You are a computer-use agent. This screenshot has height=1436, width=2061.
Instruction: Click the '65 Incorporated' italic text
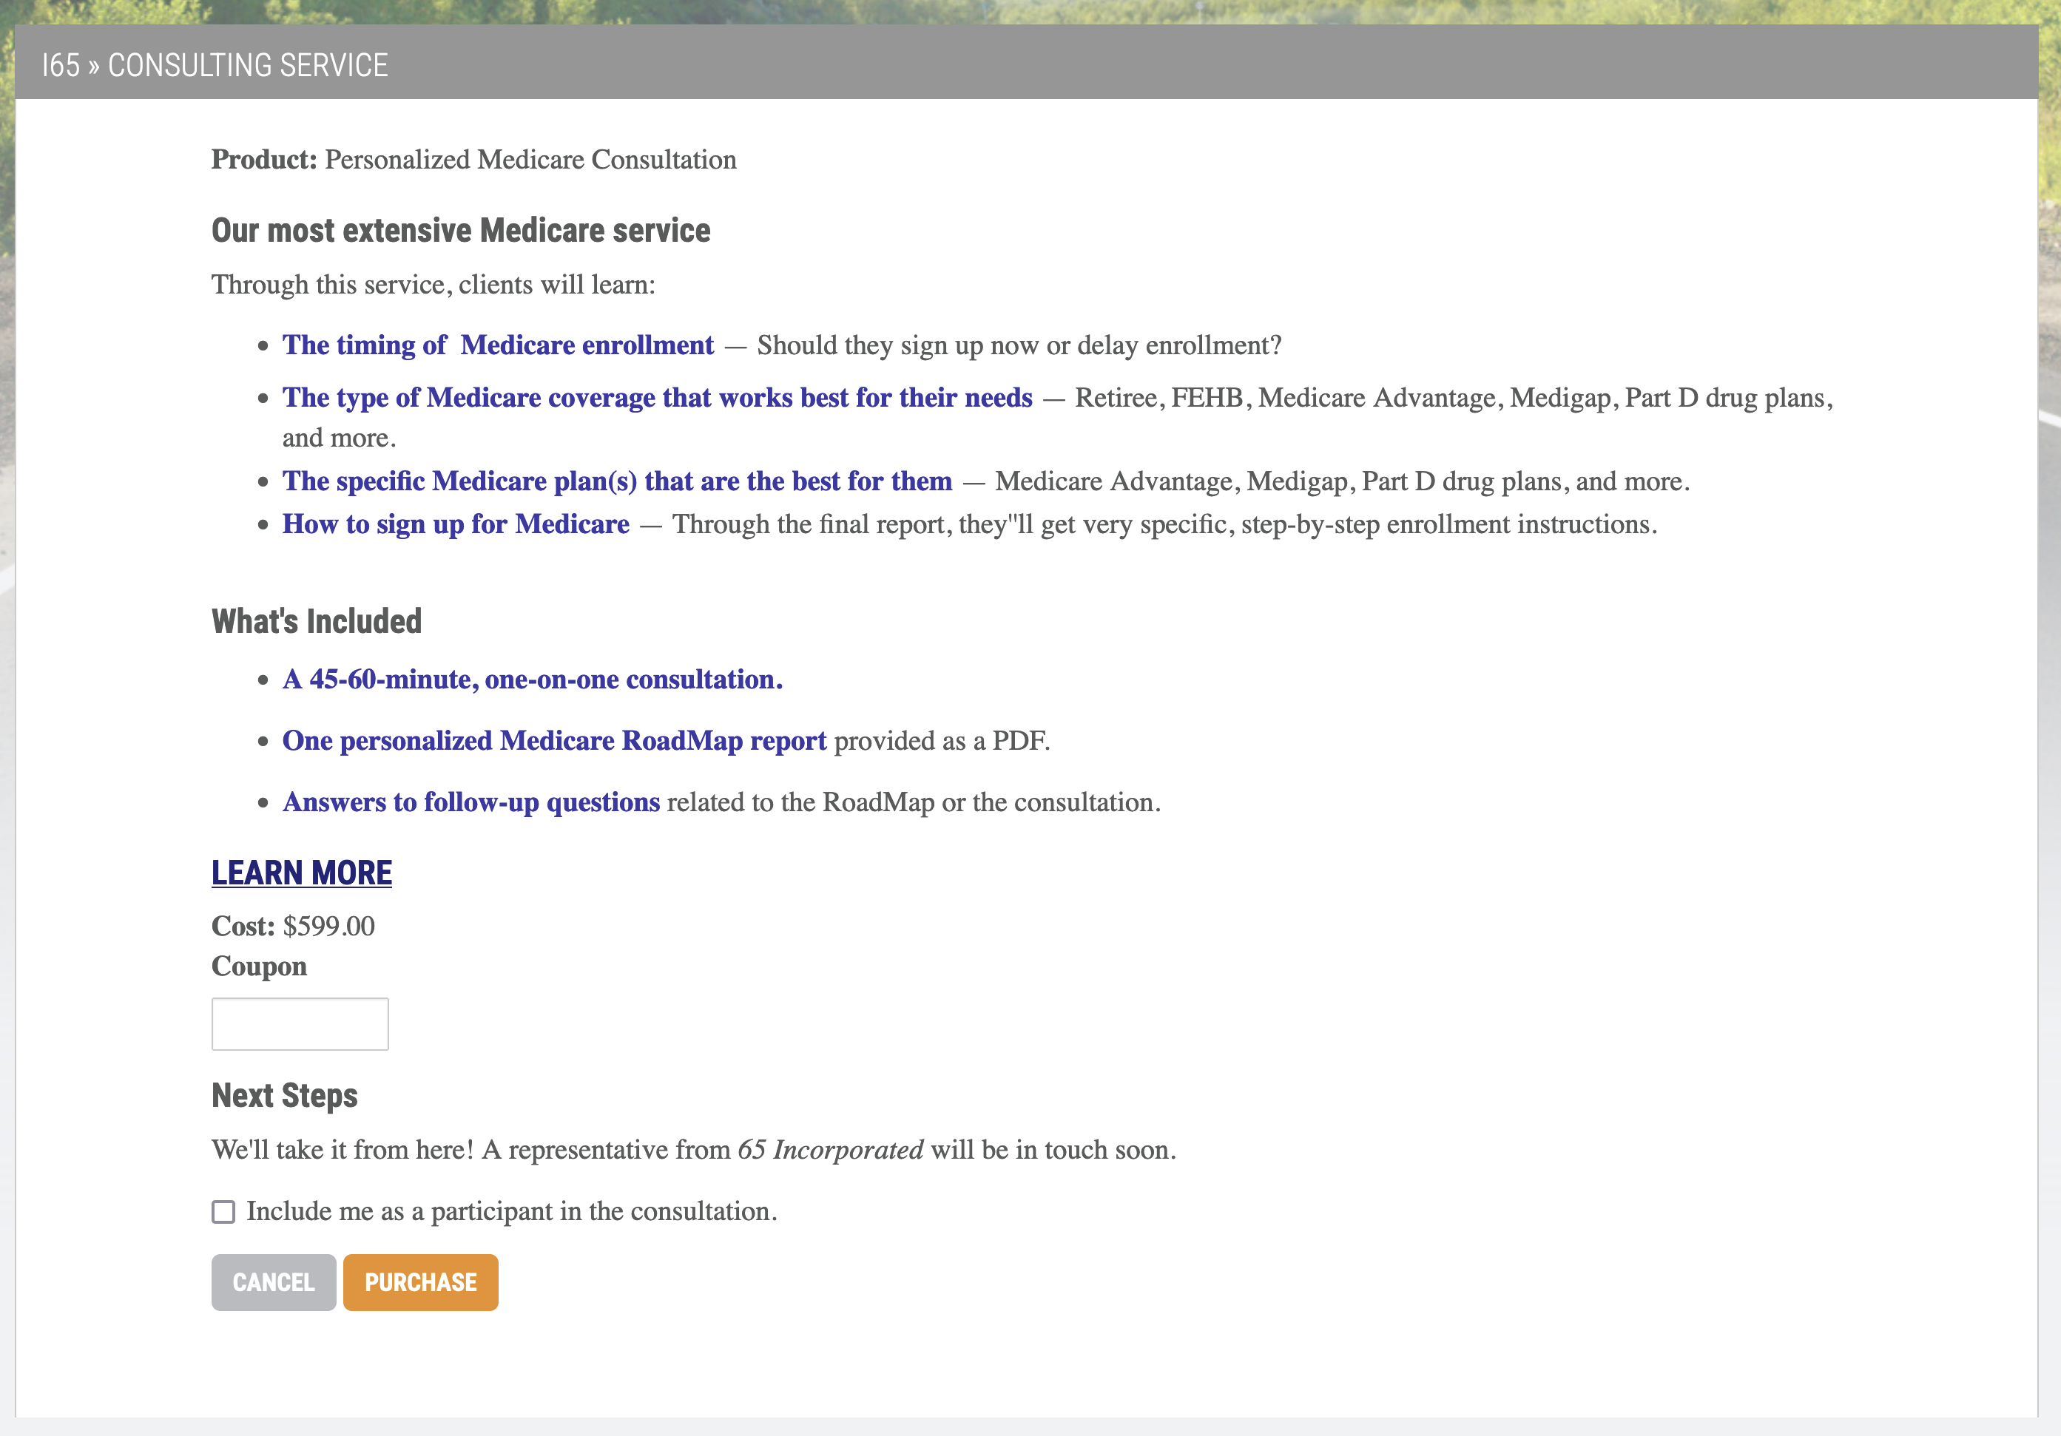830,1150
